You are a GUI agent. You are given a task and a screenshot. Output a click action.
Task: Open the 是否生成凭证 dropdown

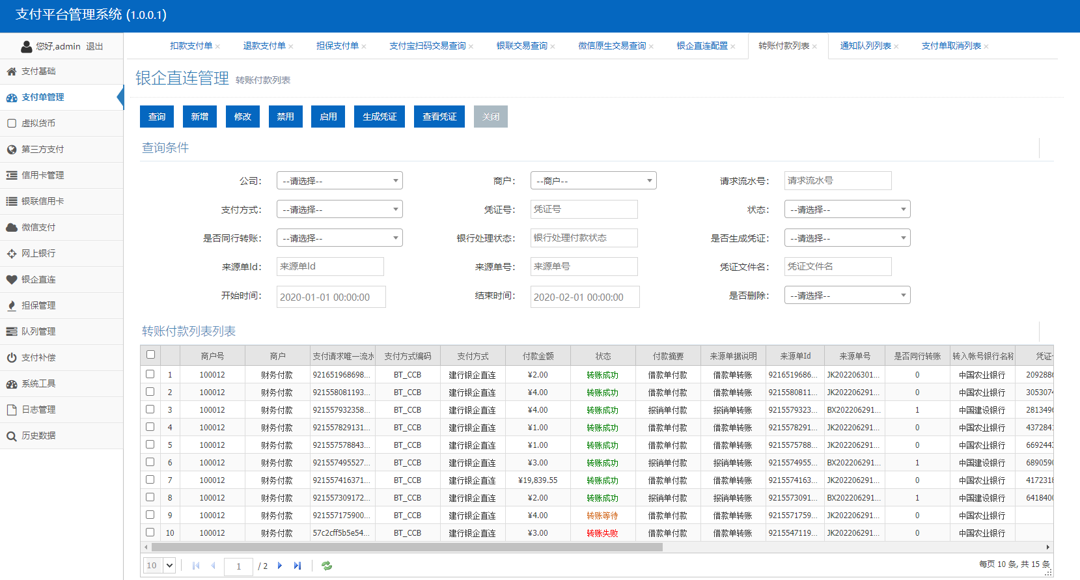point(848,238)
